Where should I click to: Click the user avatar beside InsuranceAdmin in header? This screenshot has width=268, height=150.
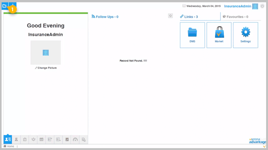click(x=255, y=6)
